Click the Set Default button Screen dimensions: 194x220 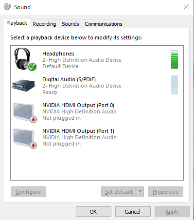119,192
